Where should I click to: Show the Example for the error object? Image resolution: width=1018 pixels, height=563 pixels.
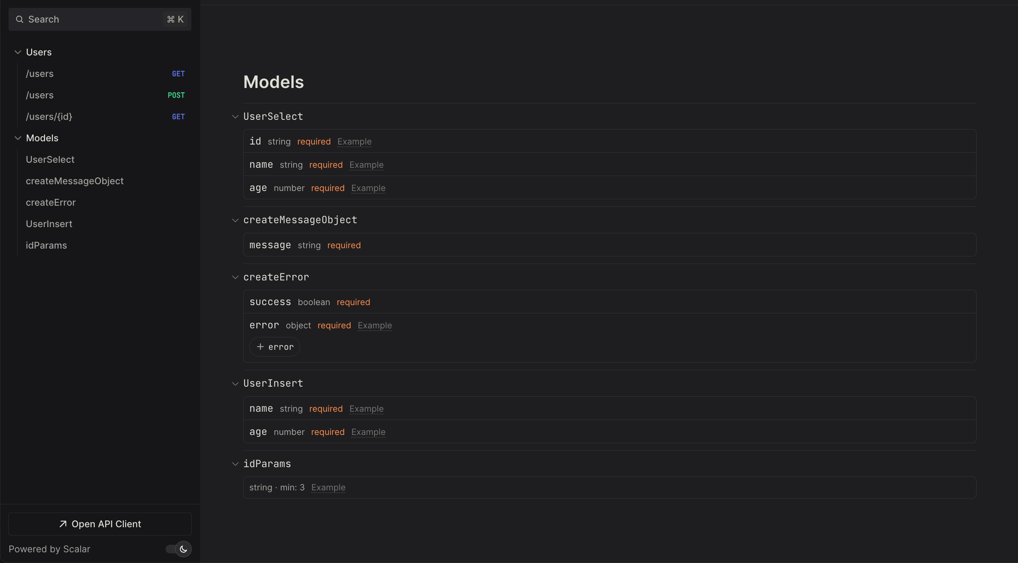(375, 325)
